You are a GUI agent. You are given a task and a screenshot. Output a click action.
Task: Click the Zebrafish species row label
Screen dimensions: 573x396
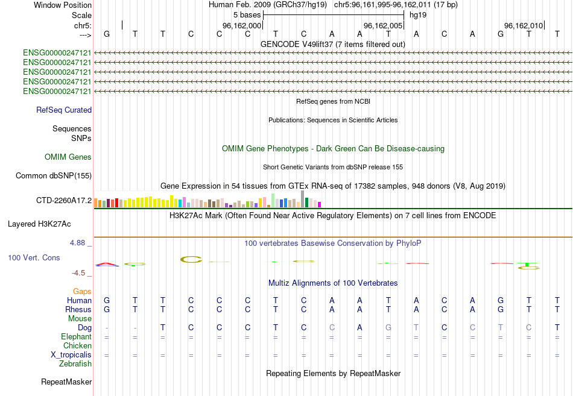(75, 364)
